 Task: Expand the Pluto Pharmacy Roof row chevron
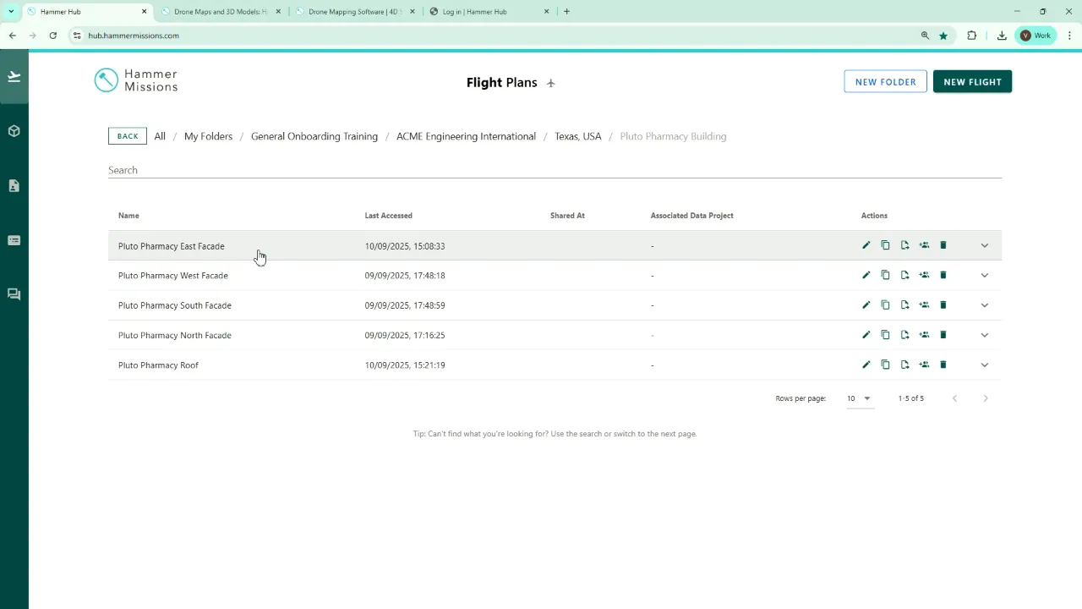pos(984,365)
